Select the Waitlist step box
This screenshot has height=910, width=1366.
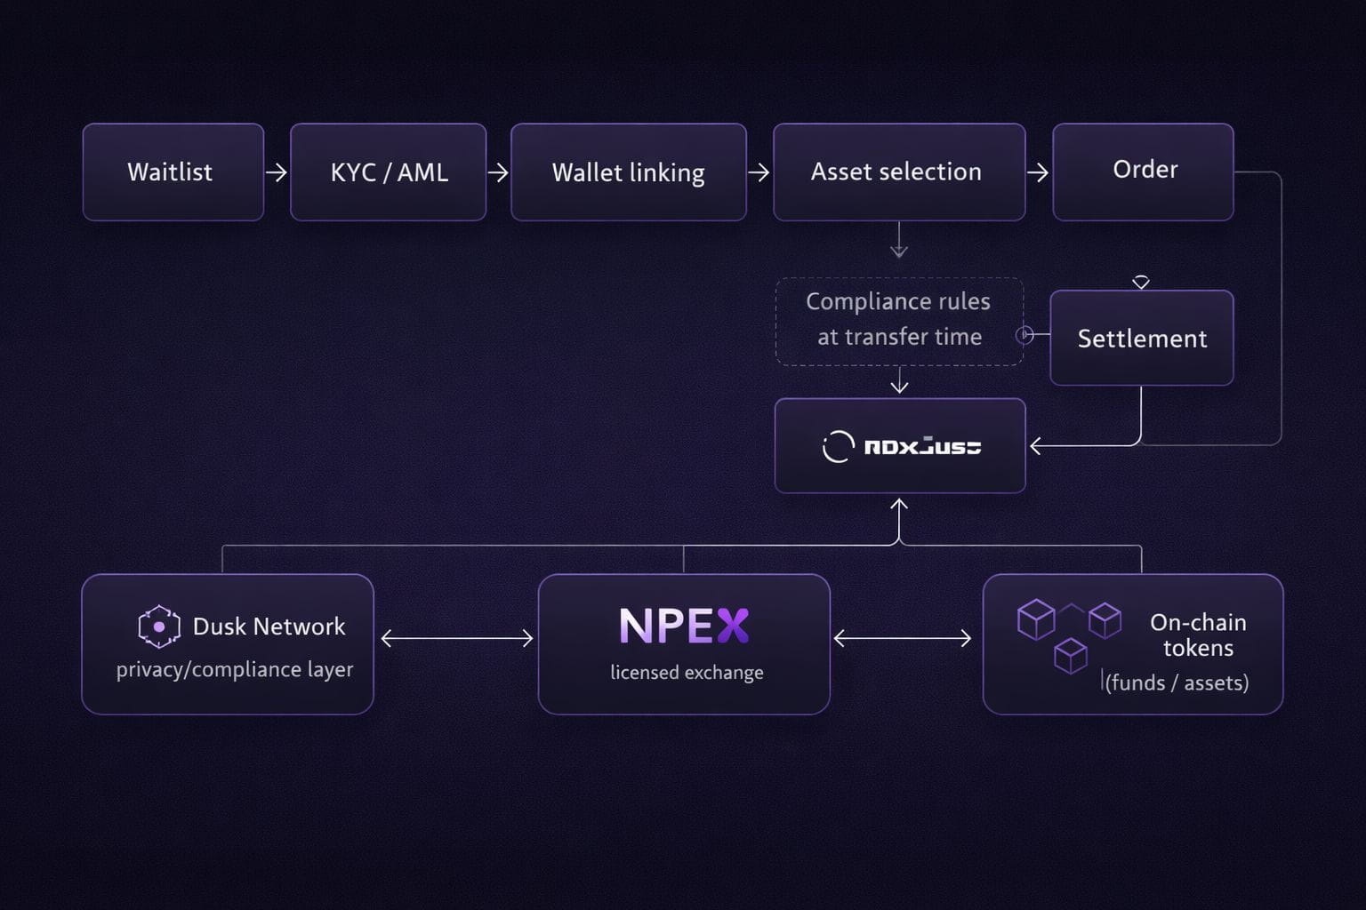[x=173, y=172]
